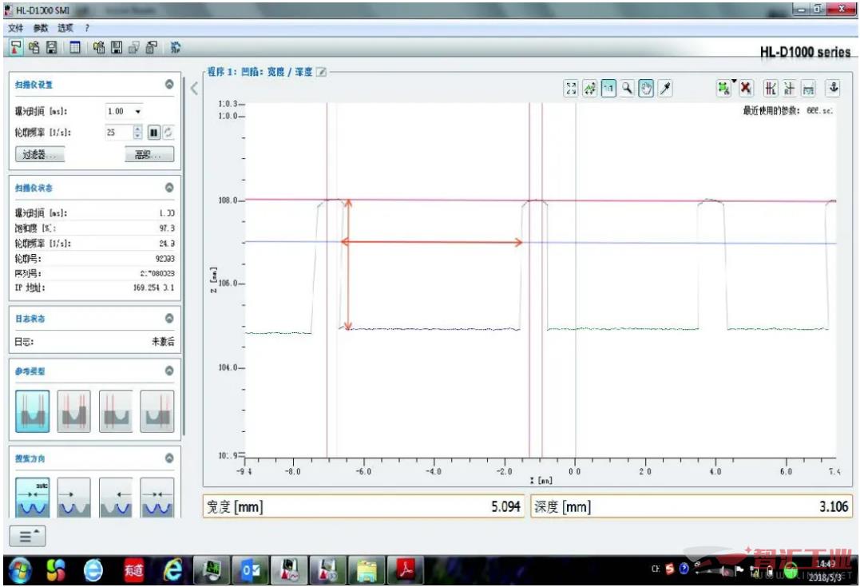Select the magnifier zoom tool above the chart
This screenshot has width=860, height=587.
click(627, 88)
